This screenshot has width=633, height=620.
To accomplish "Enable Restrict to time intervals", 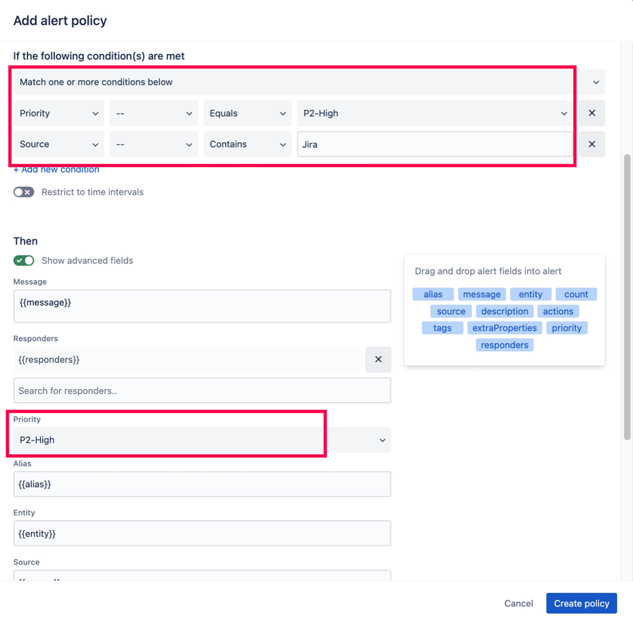I will (x=23, y=192).
